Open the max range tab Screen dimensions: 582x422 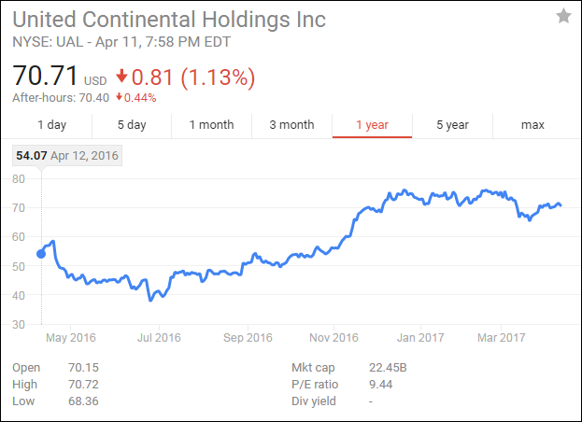pyautogui.click(x=532, y=125)
